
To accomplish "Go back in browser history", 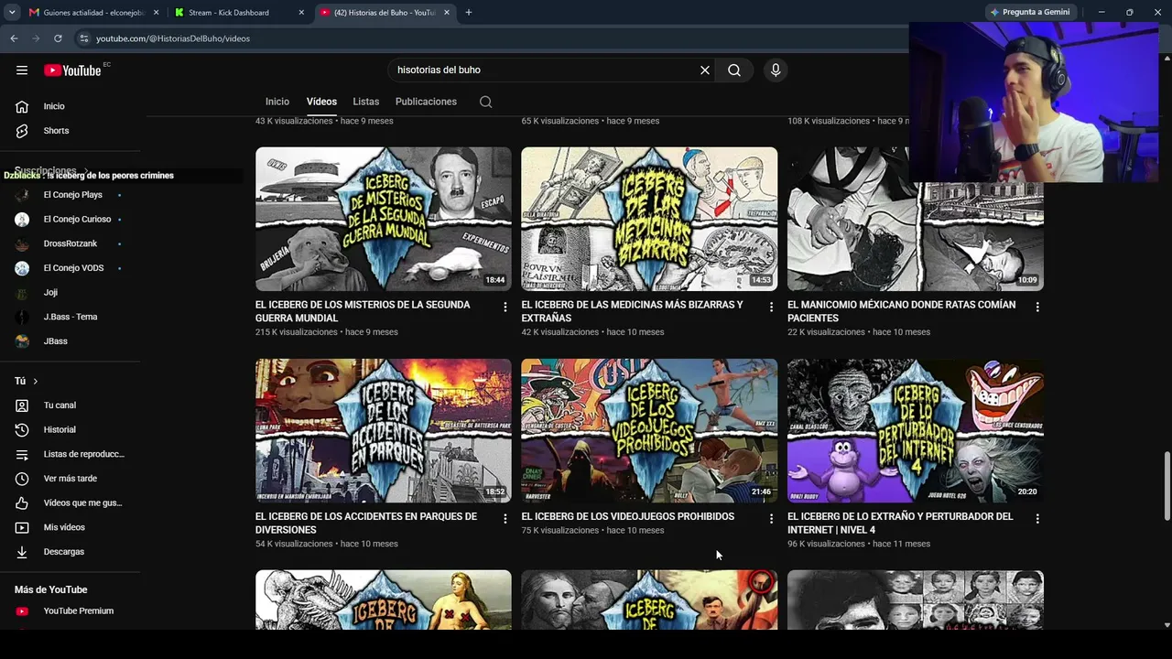I will [14, 38].
